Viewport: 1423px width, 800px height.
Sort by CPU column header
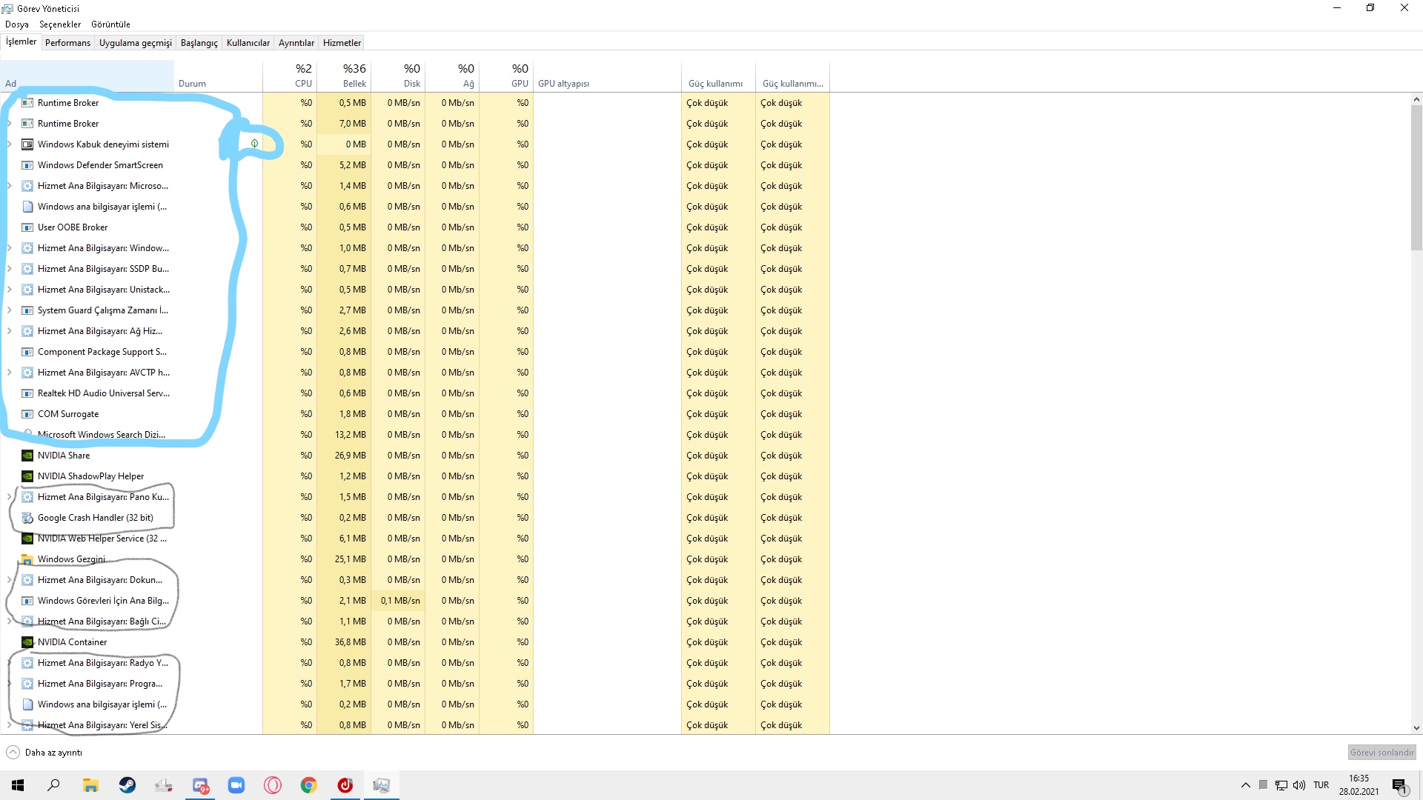(290, 76)
